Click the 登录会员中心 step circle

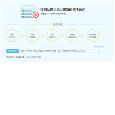pyautogui.click(x=12, y=35)
